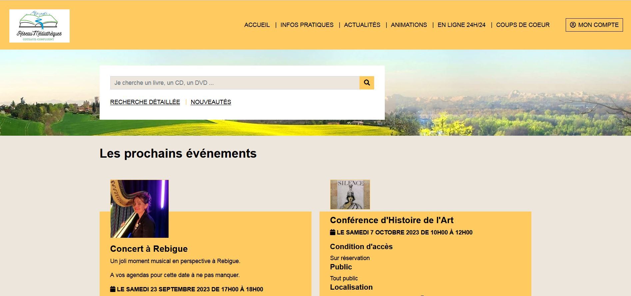Click the "Sur réservation" text

[x=350, y=258]
